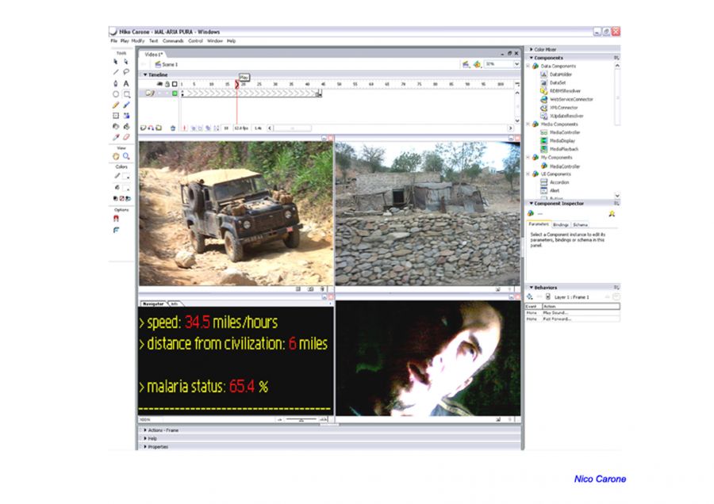Select the Zoom magnifier tool

pos(126,156)
